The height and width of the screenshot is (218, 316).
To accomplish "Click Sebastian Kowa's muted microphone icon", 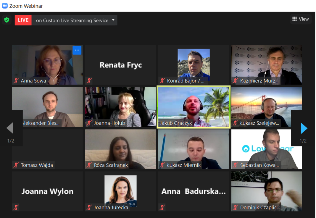I will [x=235, y=165].
